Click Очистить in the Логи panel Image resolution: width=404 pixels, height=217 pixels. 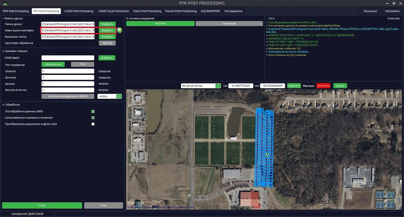tap(393, 18)
